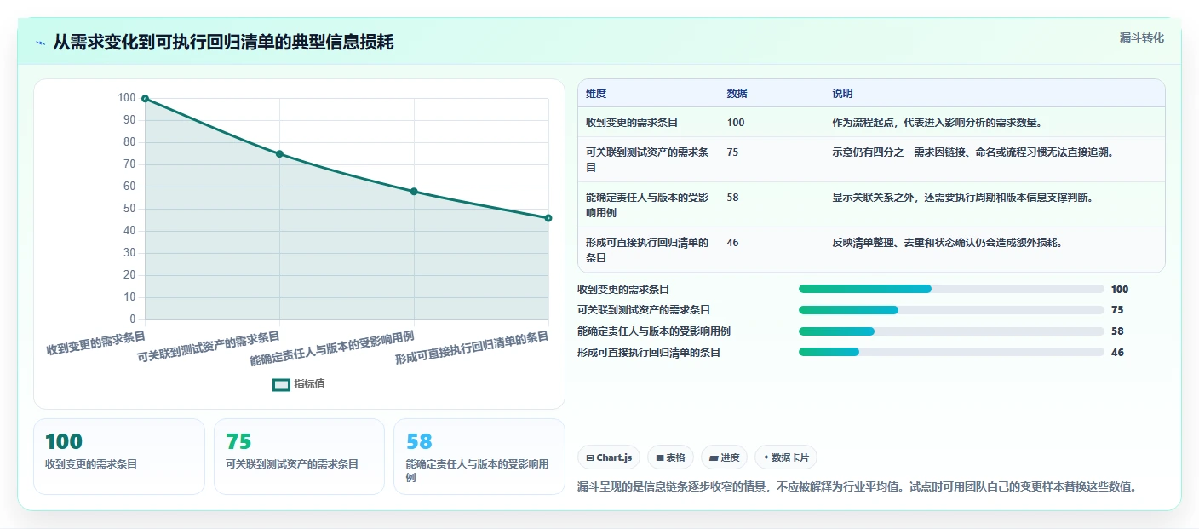Screen dimensions: 1199x529
Task: Click the chart data point at value 100
Action: [x=145, y=99]
